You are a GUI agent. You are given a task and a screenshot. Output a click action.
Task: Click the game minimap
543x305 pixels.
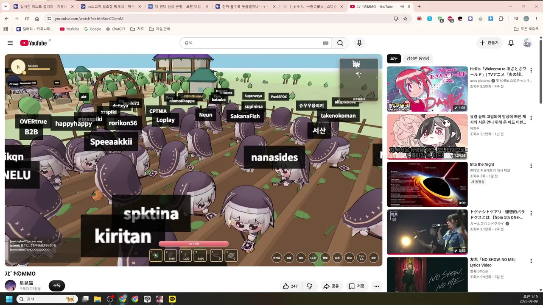[358, 80]
